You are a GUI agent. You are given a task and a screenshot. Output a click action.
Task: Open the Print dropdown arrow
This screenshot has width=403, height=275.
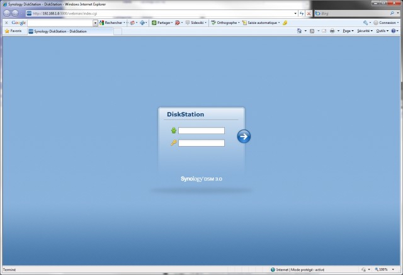(x=338, y=31)
